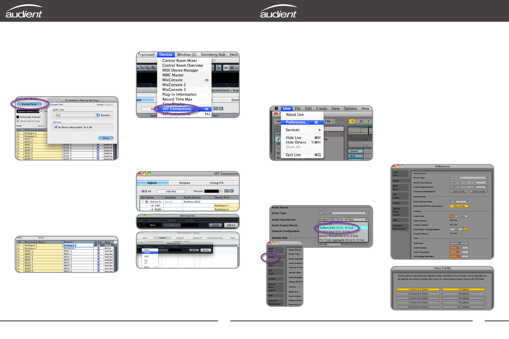This screenshot has height=339, width=509.
Task: Click the Output Config button
Action: pyautogui.click(x=479, y=191)
